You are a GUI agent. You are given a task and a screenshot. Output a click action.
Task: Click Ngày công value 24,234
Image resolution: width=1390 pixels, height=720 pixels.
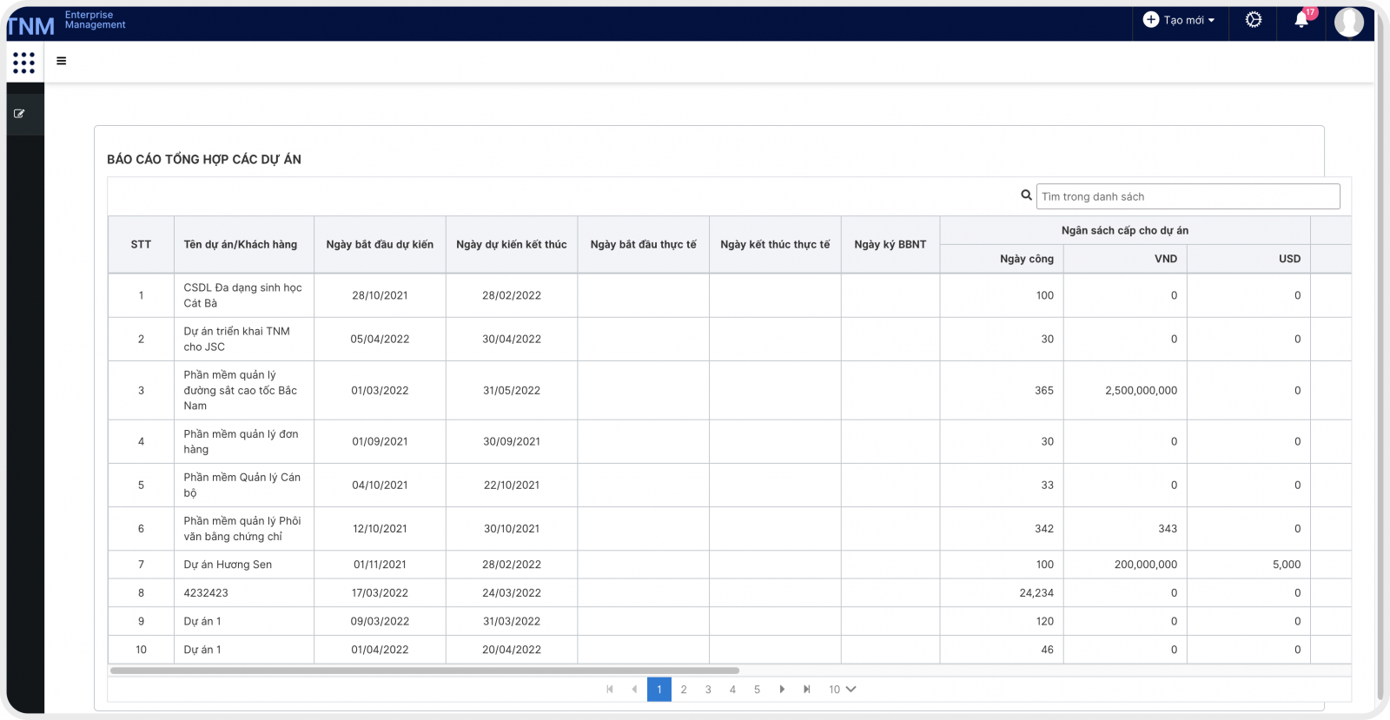[x=1036, y=593]
